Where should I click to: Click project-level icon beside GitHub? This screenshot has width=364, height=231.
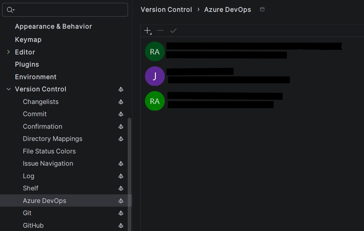pyautogui.click(x=121, y=226)
